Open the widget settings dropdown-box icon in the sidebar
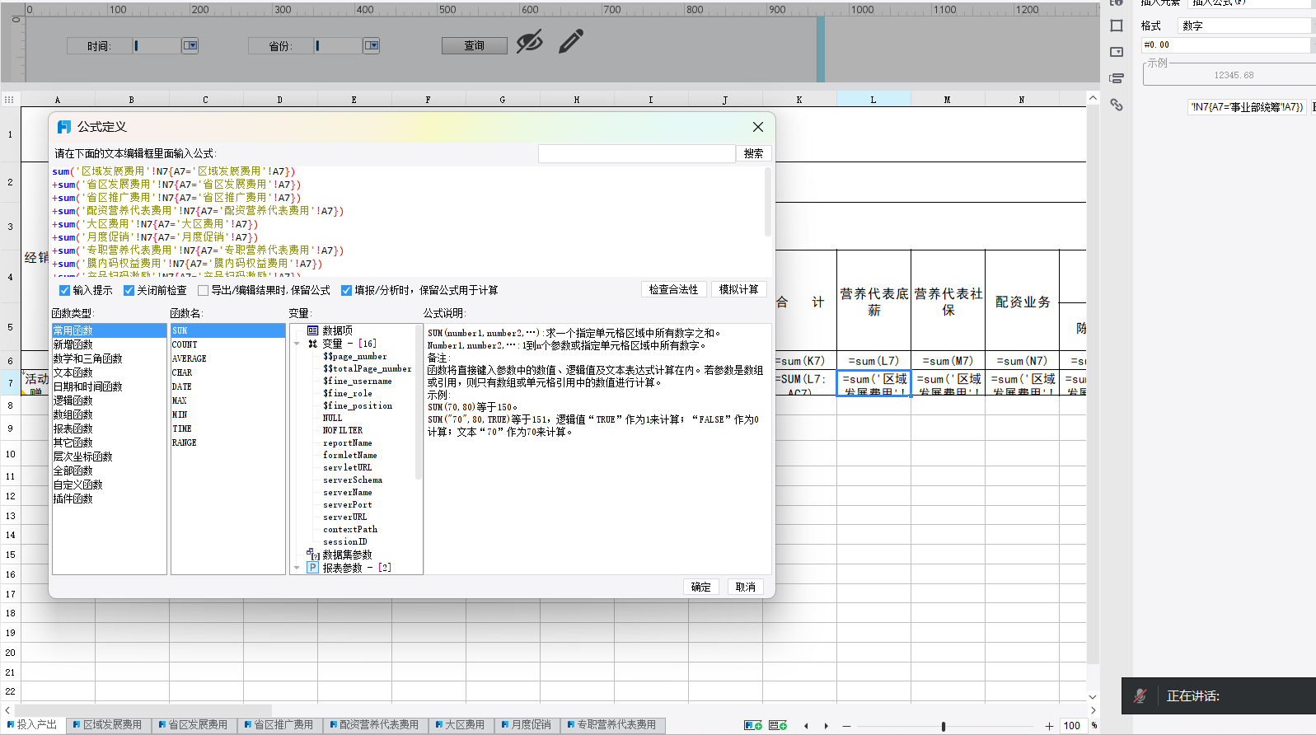This screenshot has height=735, width=1316. (x=1117, y=52)
